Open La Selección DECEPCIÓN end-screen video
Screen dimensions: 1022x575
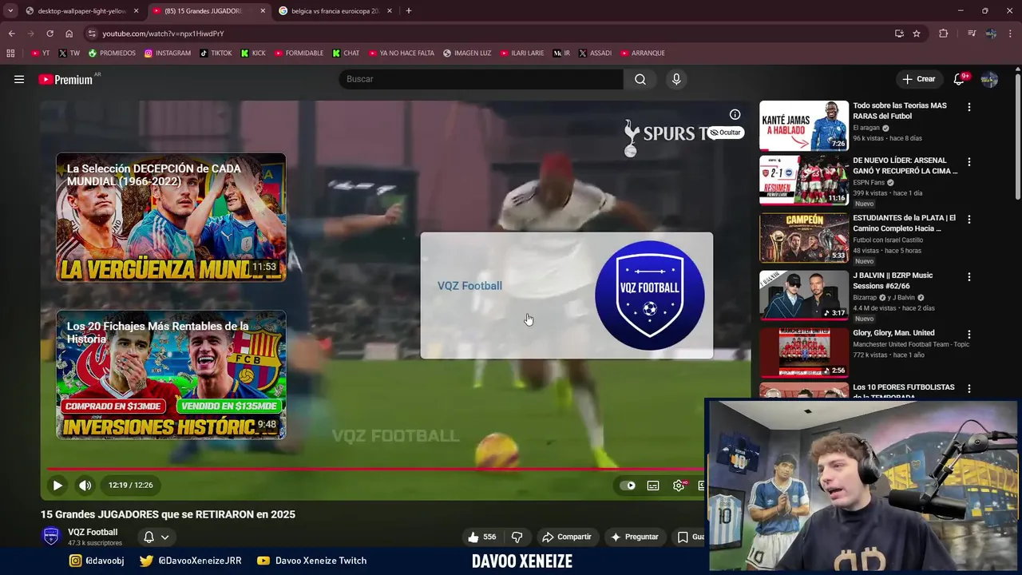coord(171,217)
